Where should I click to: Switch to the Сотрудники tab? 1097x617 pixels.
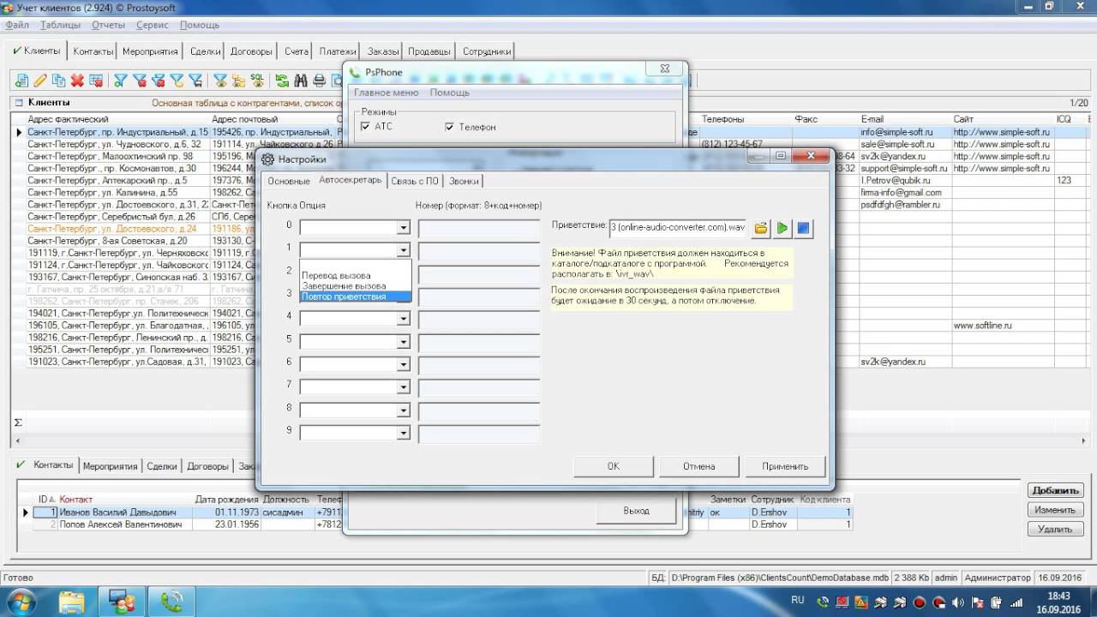coord(487,51)
